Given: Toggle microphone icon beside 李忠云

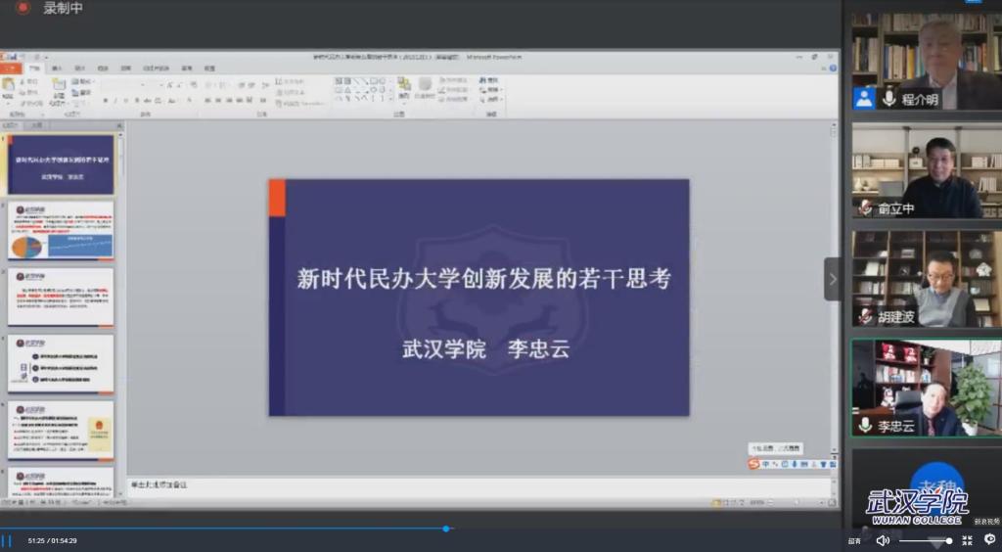Looking at the screenshot, I should pyautogui.click(x=865, y=426).
